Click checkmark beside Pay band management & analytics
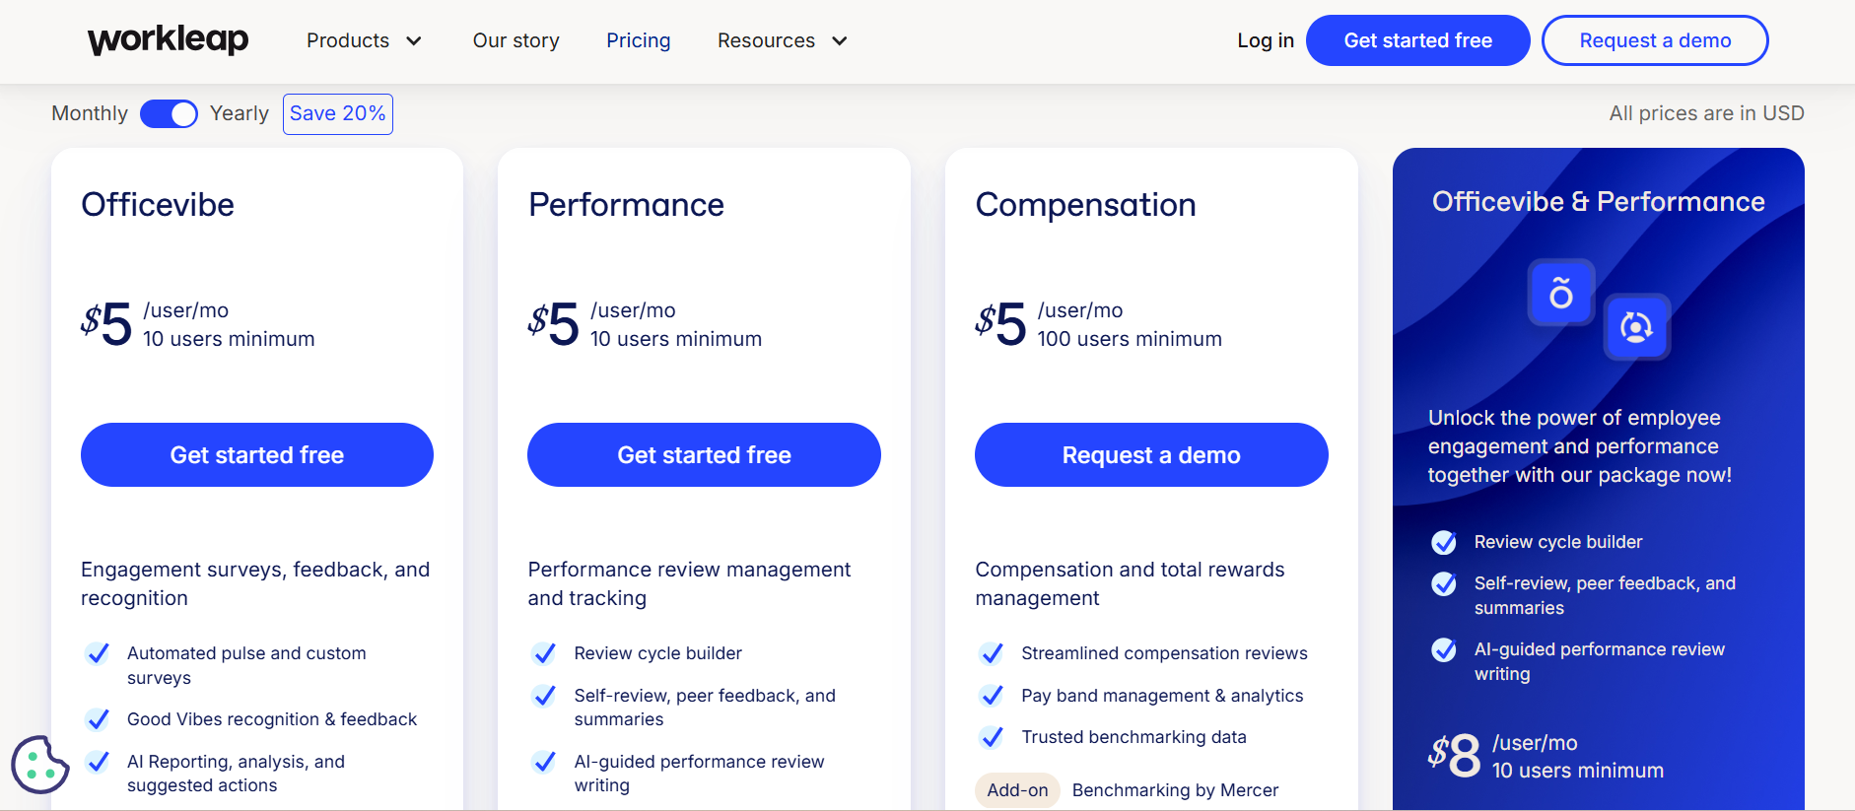 tap(992, 696)
